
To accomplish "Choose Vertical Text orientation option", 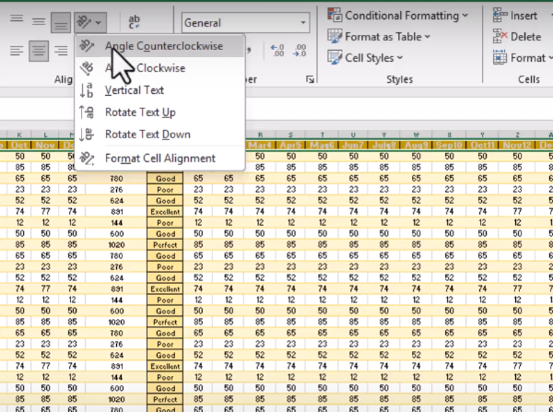I will (134, 90).
